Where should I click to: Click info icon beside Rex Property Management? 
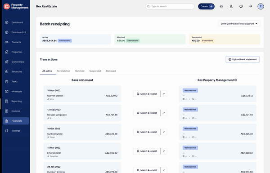[236, 80]
